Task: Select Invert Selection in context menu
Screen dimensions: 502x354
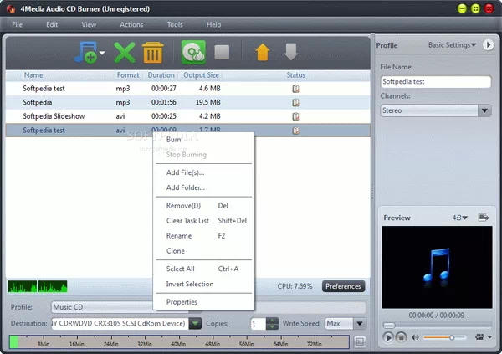Action: pos(189,285)
